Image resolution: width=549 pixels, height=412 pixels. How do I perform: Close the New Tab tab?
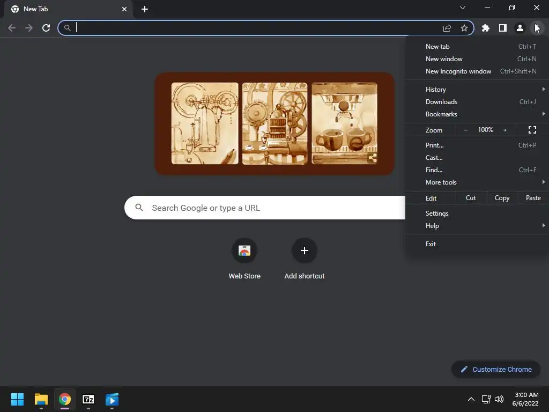pyautogui.click(x=124, y=9)
